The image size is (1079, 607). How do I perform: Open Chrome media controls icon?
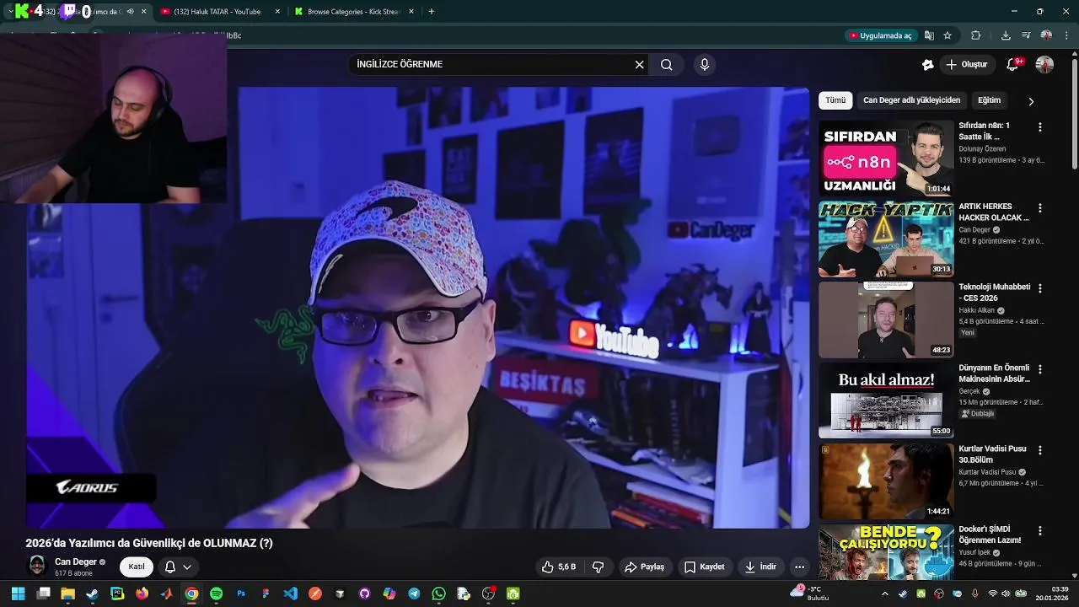(1026, 35)
